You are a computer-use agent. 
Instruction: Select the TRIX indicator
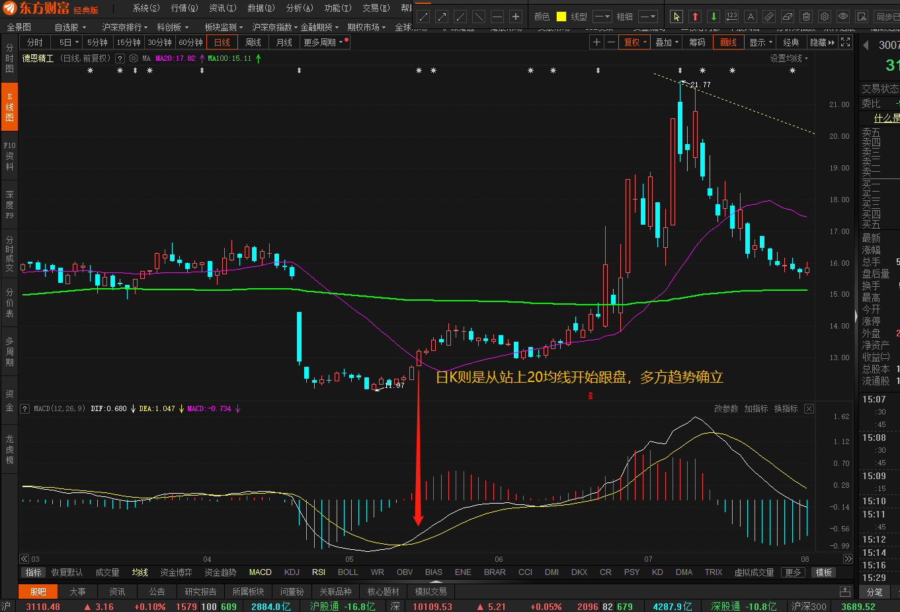(714, 572)
